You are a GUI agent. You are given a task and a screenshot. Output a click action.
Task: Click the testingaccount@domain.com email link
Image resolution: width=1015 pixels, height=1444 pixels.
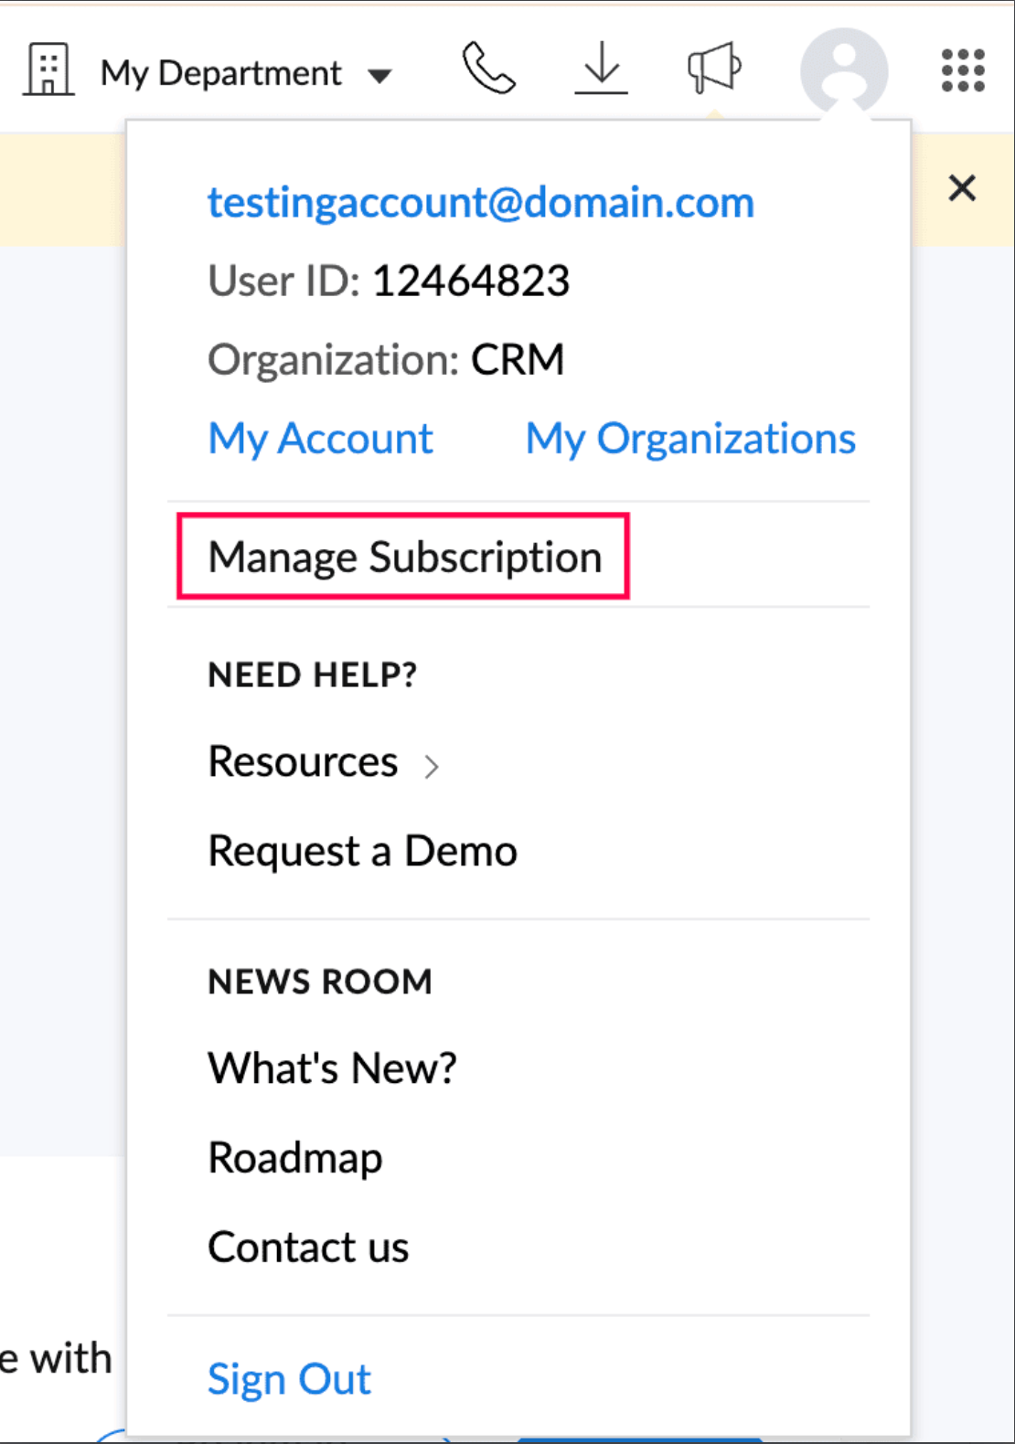pyautogui.click(x=481, y=202)
